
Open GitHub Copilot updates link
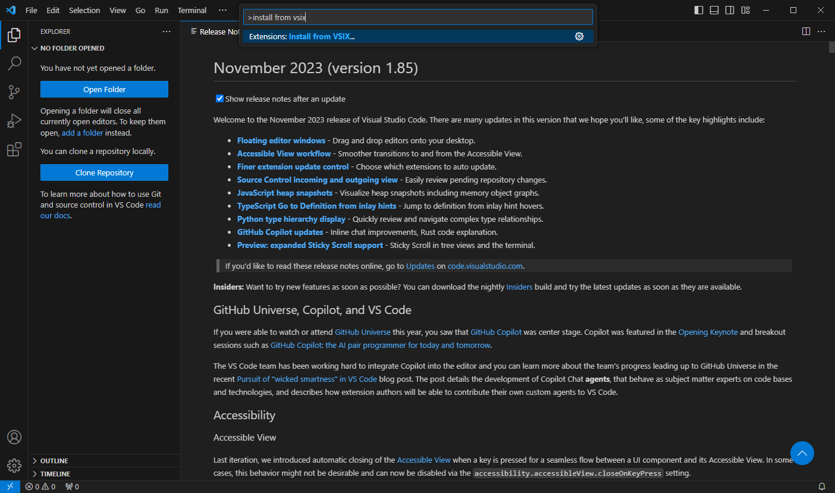(280, 232)
